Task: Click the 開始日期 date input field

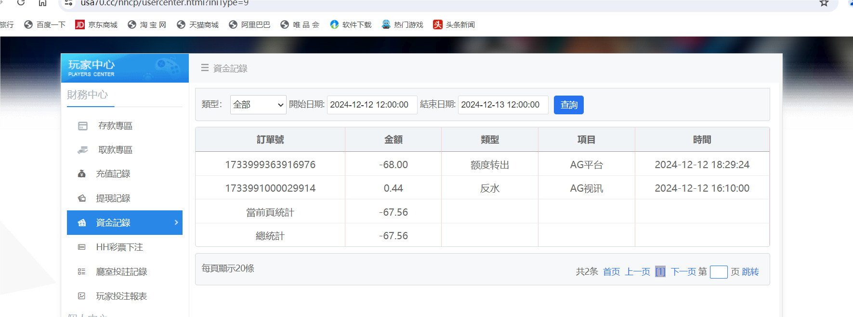Action: tap(372, 105)
